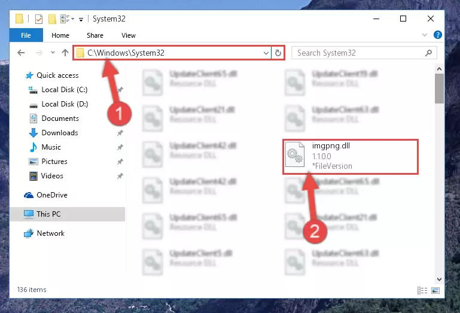The height and width of the screenshot is (313, 460).
Task: Go up one folder level
Action: click(x=65, y=53)
